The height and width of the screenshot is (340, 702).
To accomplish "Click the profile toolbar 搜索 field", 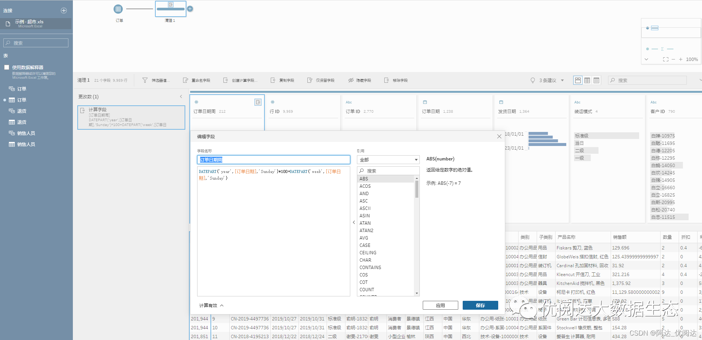I will [x=647, y=80].
